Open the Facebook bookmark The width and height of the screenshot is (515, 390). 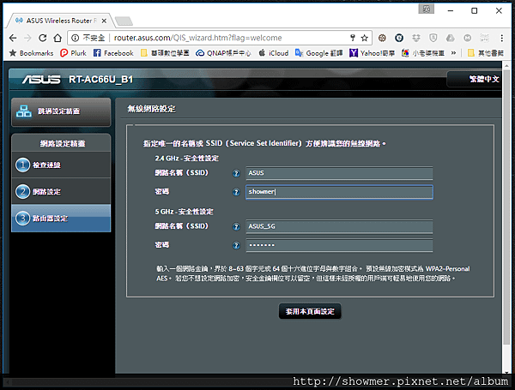(x=113, y=53)
